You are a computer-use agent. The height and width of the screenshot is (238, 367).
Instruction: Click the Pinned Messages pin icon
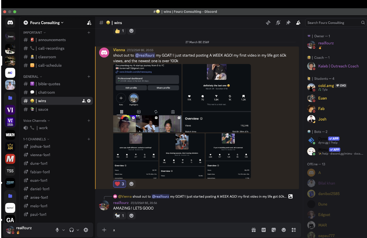tap(288, 23)
